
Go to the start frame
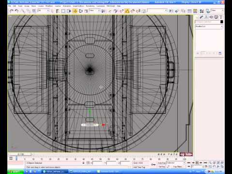(x=189, y=163)
